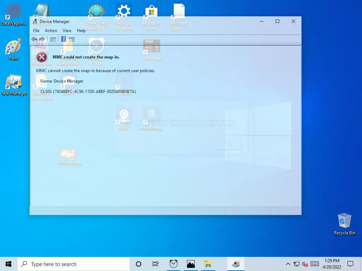Open the Windows Start button
The width and height of the screenshot is (362, 271).
pyautogui.click(x=8, y=264)
